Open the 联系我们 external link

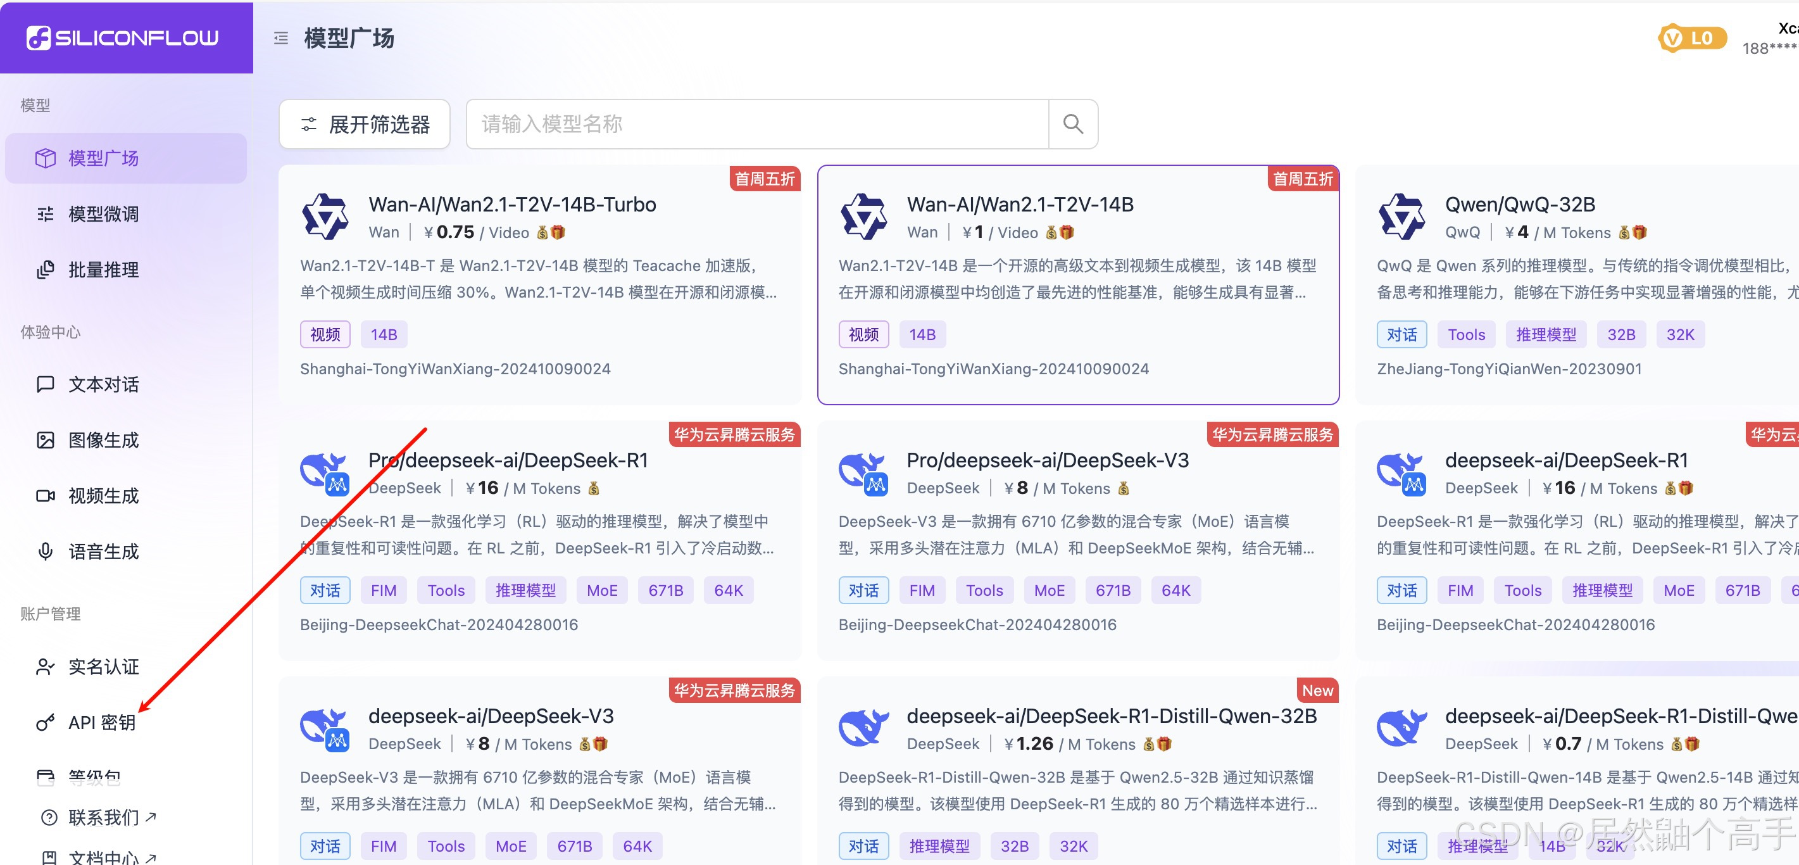(x=103, y=817)
